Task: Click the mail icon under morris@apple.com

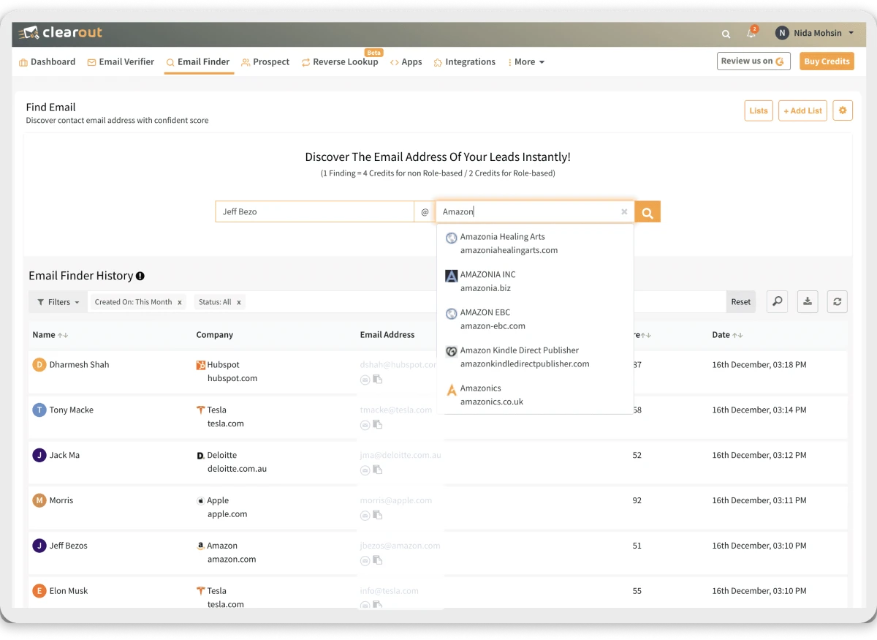Action: 365,516
